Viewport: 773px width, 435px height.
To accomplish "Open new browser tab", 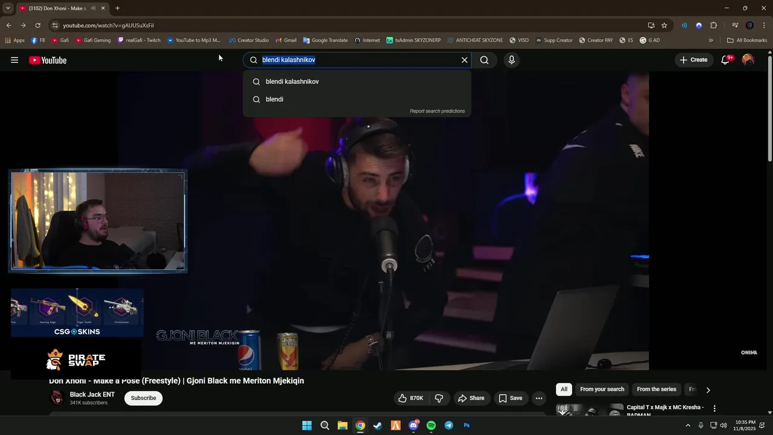I will pos(117,8).
